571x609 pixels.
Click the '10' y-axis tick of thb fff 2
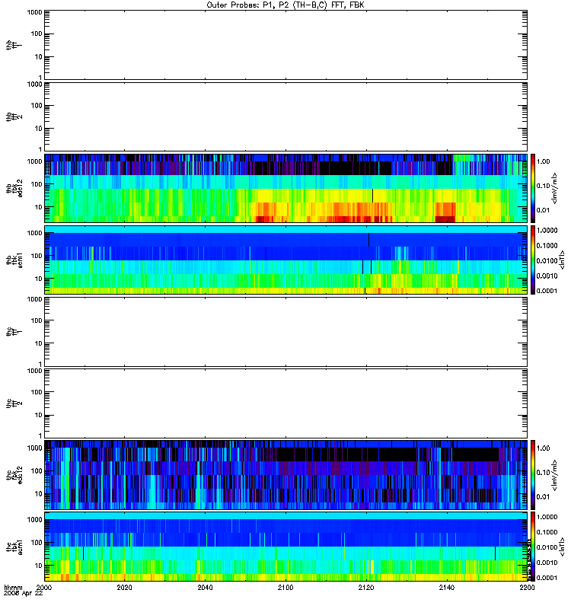coord(39,129)
